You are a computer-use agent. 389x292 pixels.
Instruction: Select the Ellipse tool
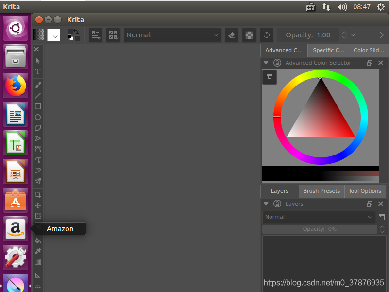38,117
